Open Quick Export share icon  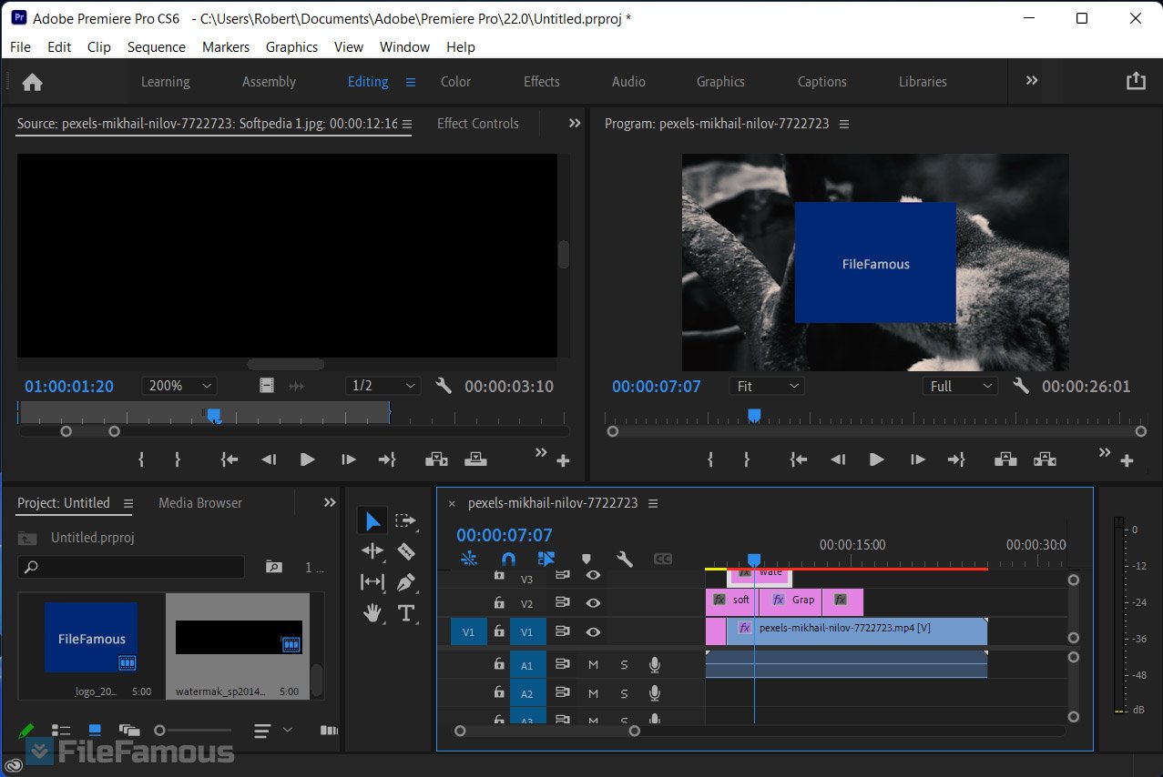[1136, 81]
